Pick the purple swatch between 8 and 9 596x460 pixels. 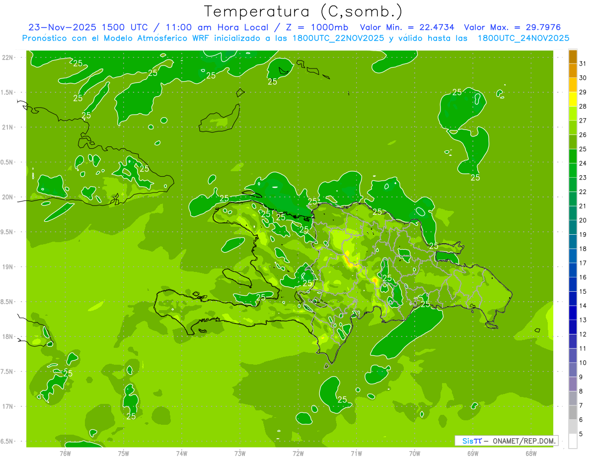coord(573,385)
